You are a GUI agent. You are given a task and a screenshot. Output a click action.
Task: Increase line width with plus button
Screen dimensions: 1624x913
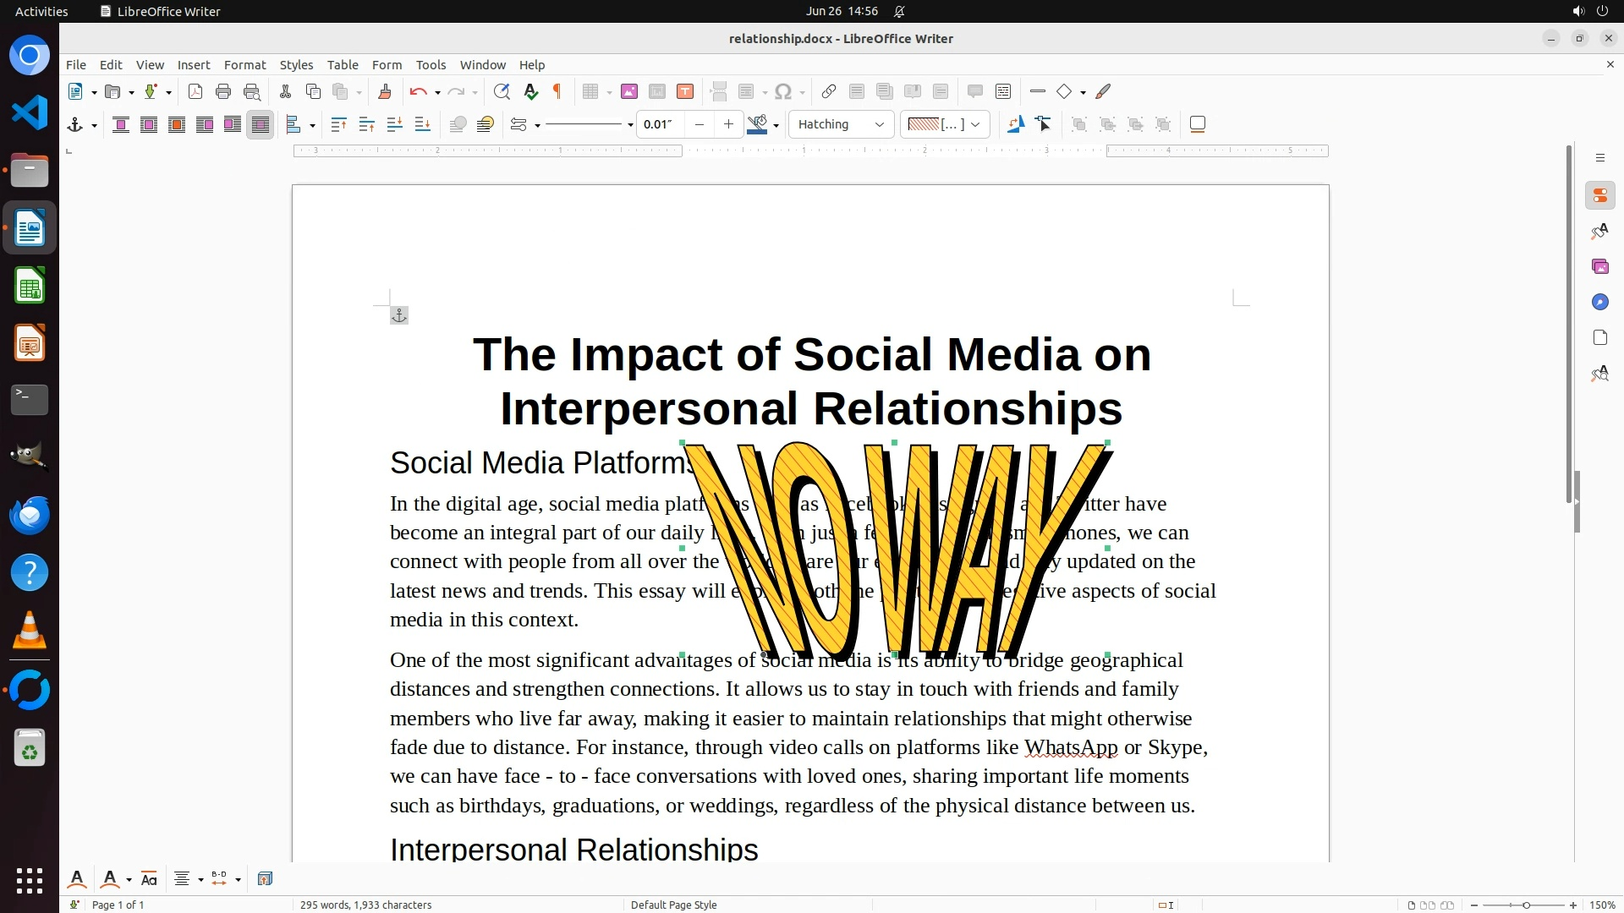coord(728,124)
